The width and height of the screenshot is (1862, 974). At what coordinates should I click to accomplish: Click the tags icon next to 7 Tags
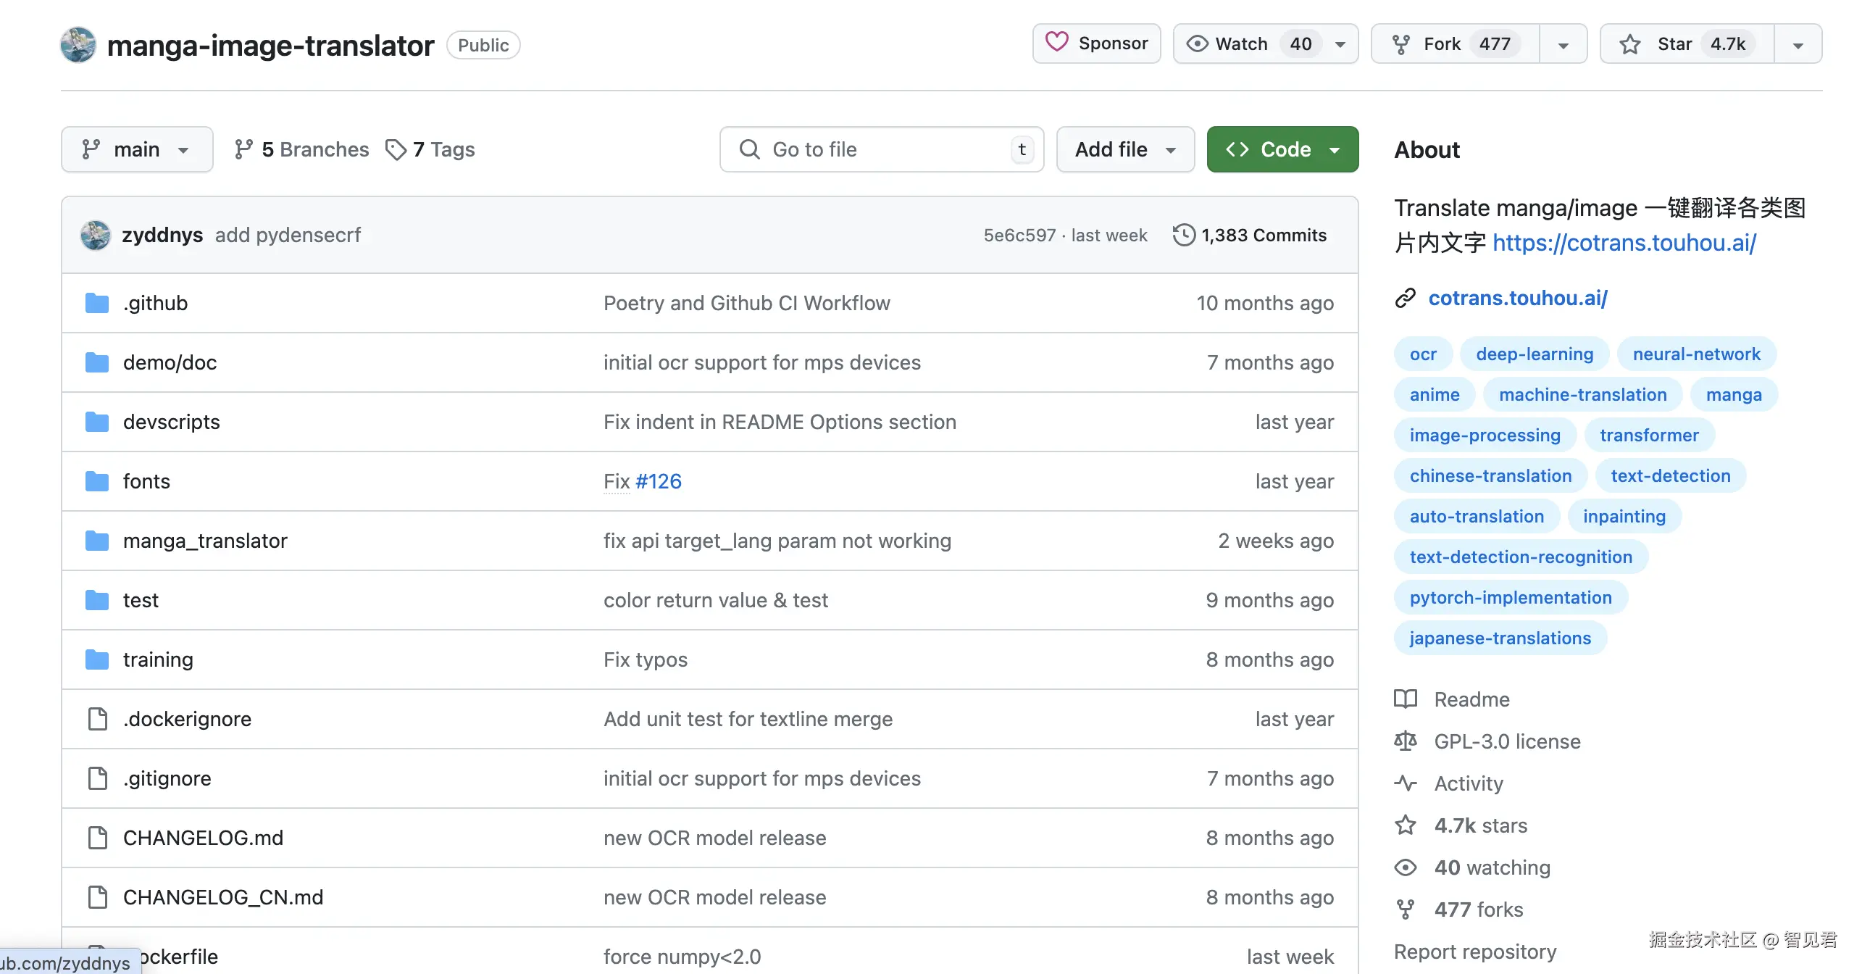click(395, 149)
